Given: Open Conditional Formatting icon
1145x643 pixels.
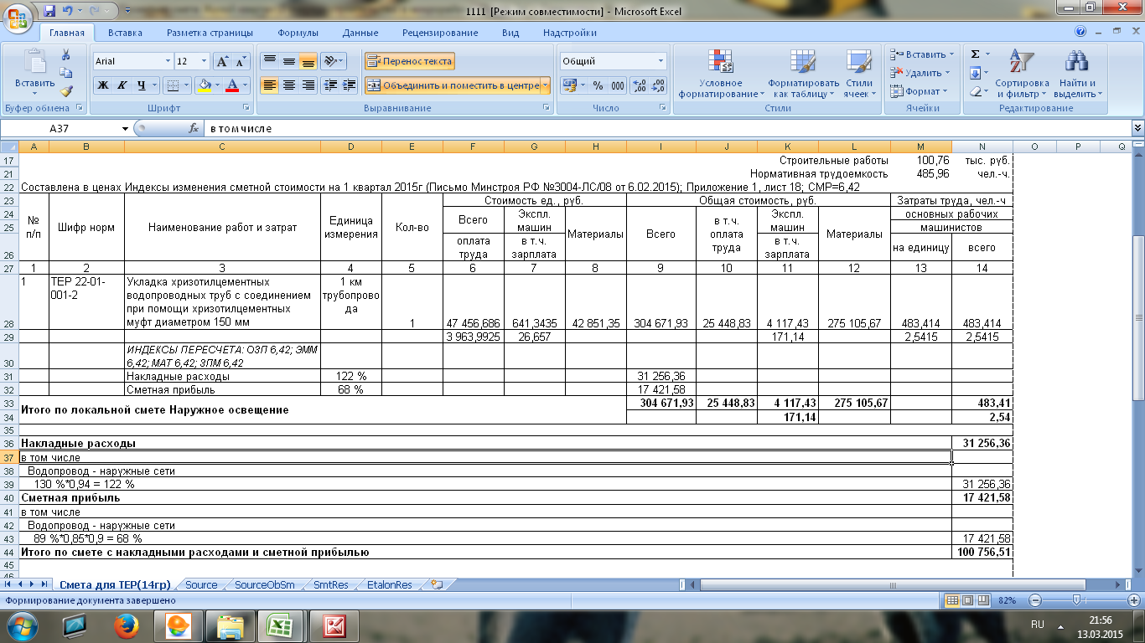Looking at the screenshot, I should click(x=721, y=62).
